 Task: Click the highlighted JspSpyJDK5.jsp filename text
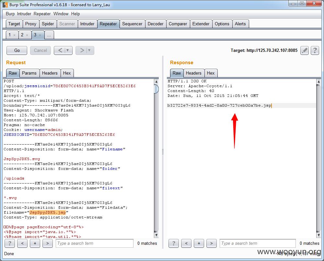click(x=48, y=212)
